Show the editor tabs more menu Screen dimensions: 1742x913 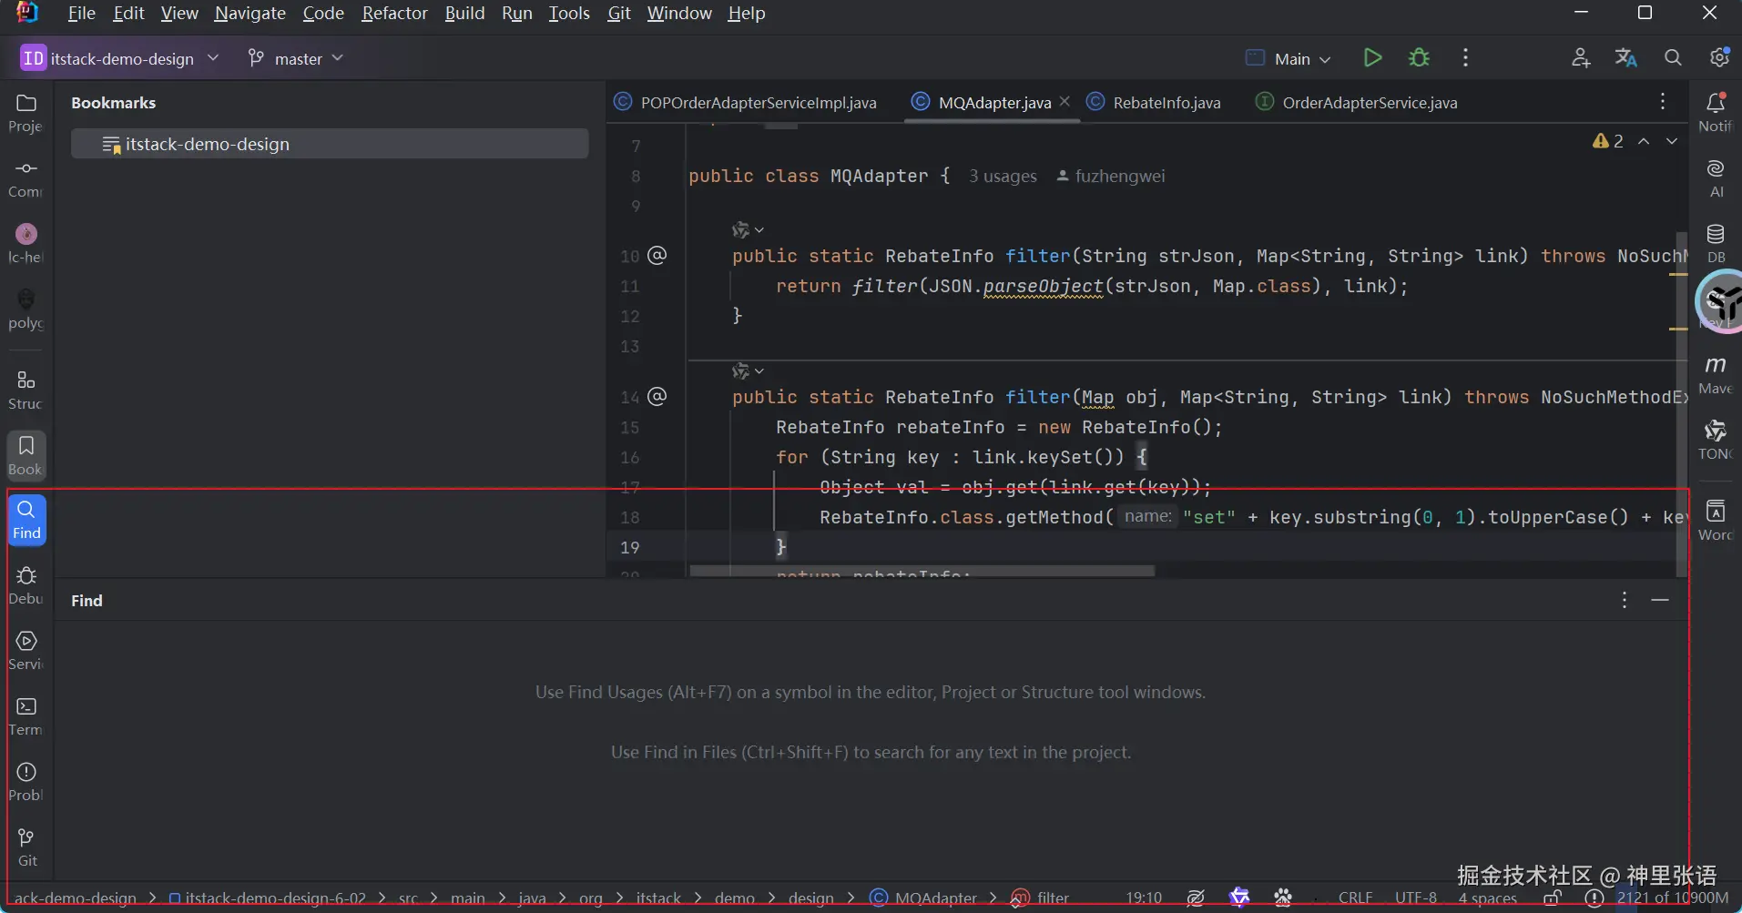coord(1663,102)
